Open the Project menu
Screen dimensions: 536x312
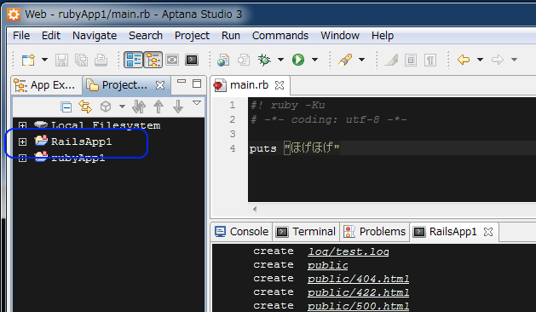(192, 35)
